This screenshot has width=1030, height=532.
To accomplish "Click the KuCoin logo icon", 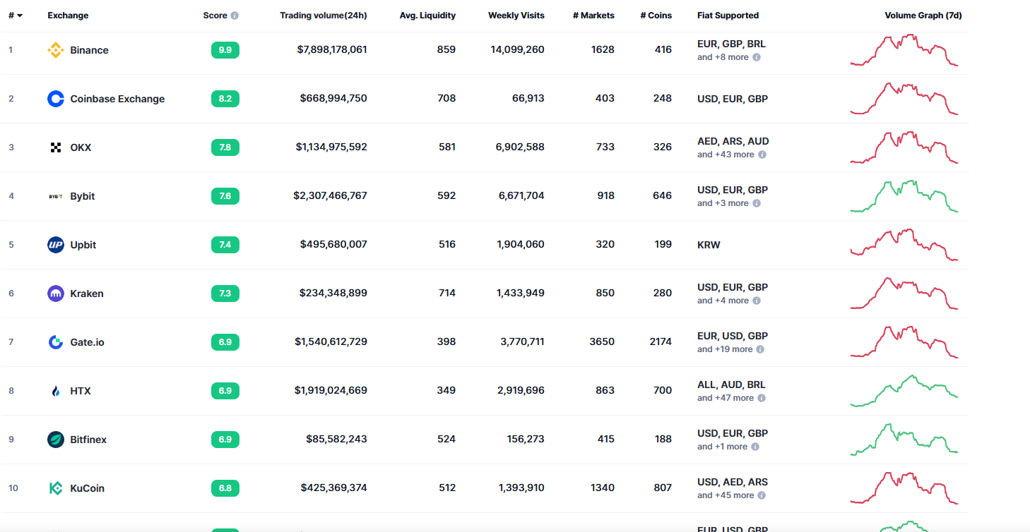I will click(x=55, y=488).
